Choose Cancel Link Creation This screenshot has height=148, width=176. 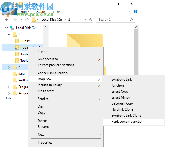pos(66,73)
